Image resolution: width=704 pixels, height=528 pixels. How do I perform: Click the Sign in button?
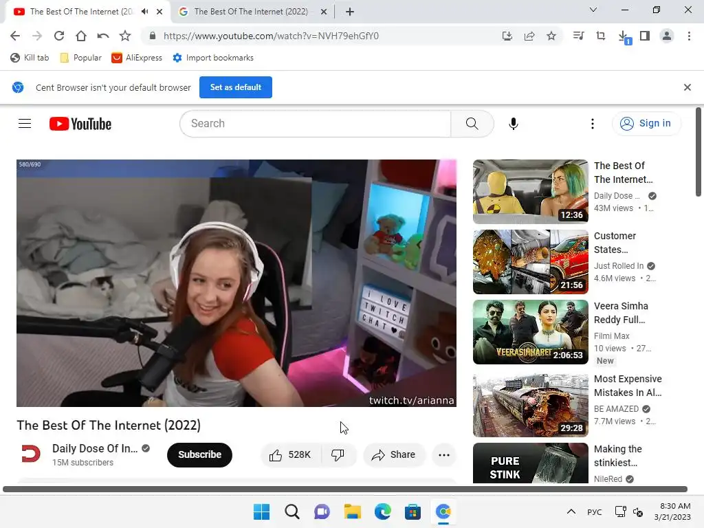(x=646, y=124)
